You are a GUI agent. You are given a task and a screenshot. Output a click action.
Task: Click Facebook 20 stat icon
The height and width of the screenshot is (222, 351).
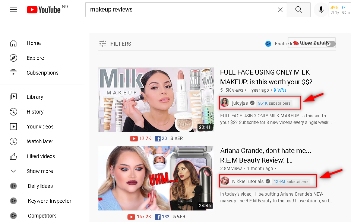[158, 138]
